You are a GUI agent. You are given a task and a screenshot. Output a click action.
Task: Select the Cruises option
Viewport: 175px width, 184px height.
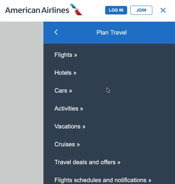pos(67,144)
